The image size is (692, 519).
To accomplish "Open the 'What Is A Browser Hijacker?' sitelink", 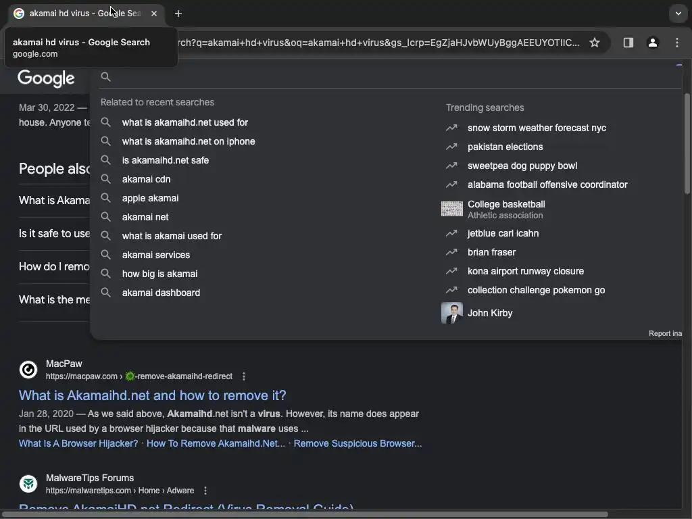I will pyautogui.click(x=78, y=443).
